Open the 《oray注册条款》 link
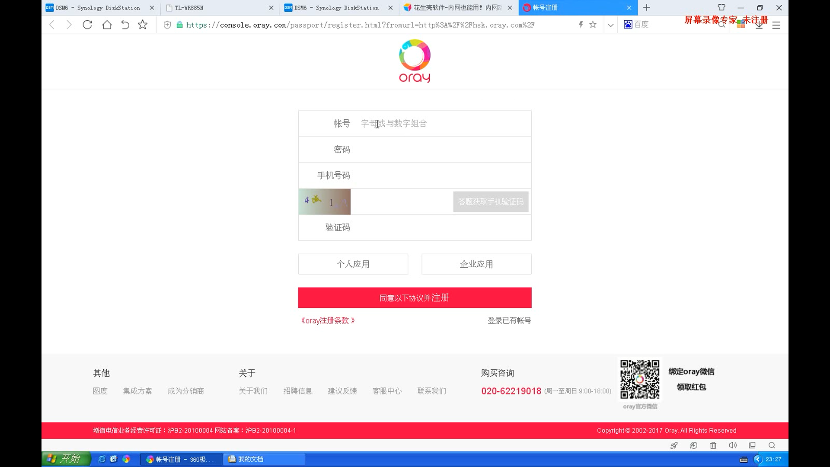The width and height of the screenshot is (830, 467). point(328,320)
